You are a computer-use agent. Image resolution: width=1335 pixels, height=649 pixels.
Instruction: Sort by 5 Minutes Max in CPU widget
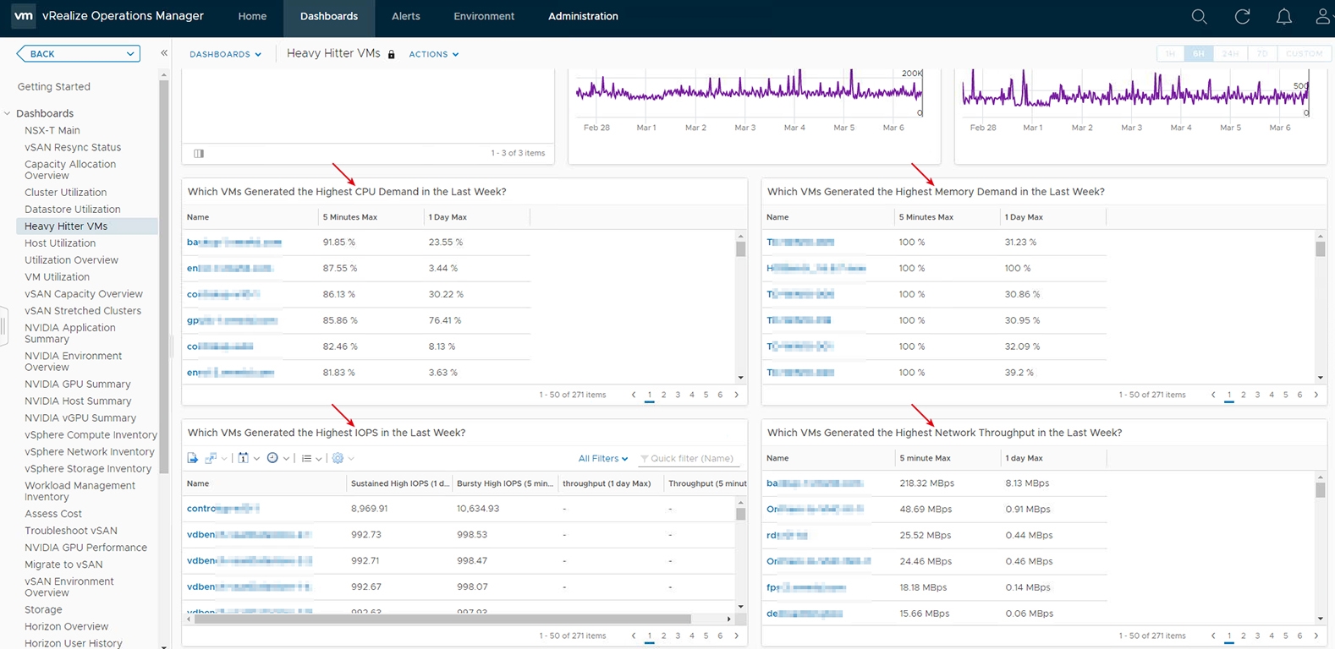coord(350,217)
